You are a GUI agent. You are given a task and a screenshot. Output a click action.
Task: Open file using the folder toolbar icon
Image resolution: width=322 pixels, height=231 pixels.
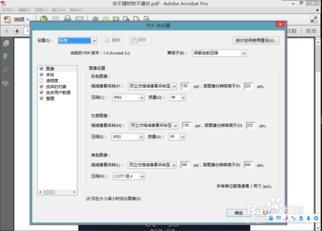[x=44, y=19]
